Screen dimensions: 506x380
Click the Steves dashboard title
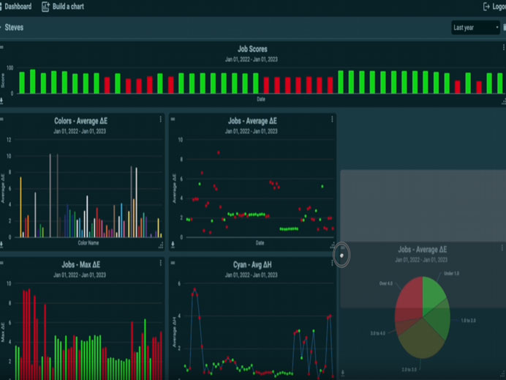14,28
